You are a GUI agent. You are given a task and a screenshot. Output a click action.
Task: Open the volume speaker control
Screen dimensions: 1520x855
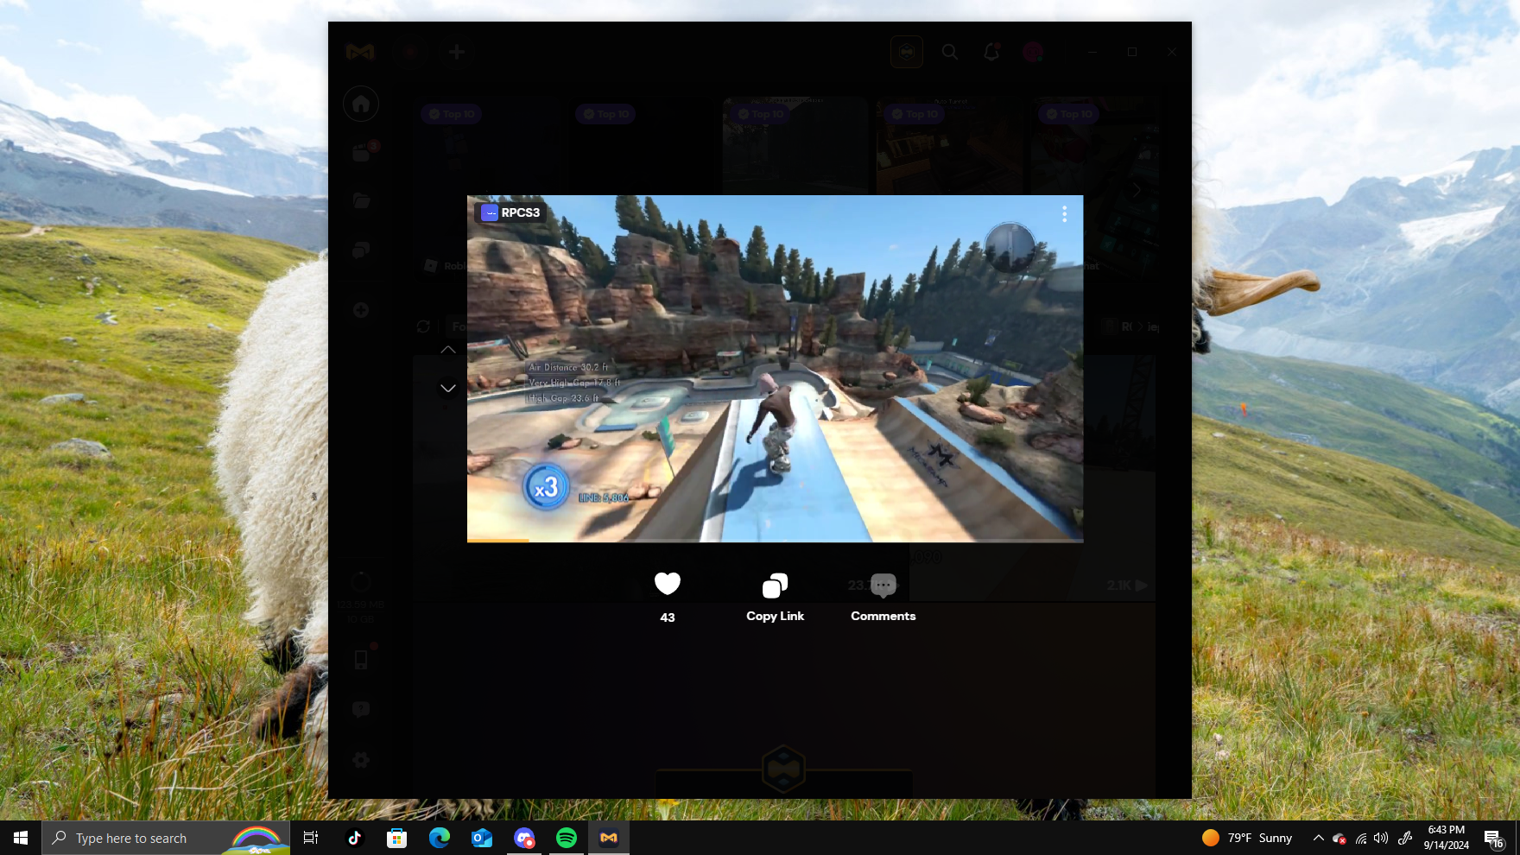click(x=1381, y=838)
